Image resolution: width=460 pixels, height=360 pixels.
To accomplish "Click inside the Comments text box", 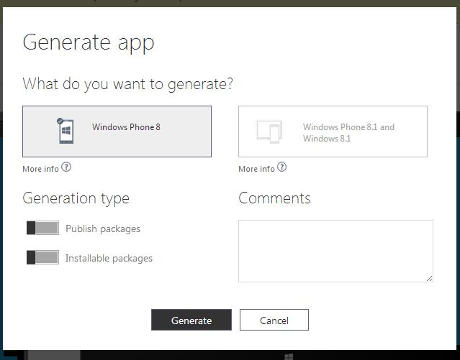I will [x=335, y=251].
